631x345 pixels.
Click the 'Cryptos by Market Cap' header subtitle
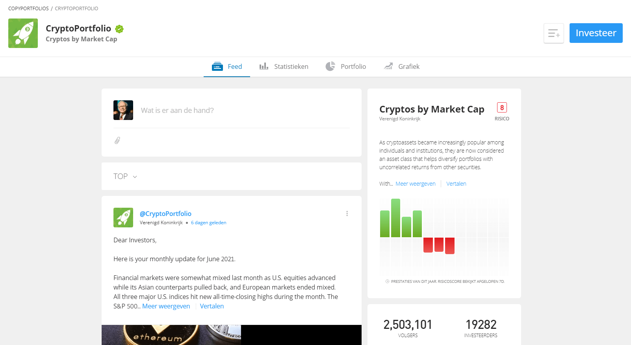(x=81, y=39)
